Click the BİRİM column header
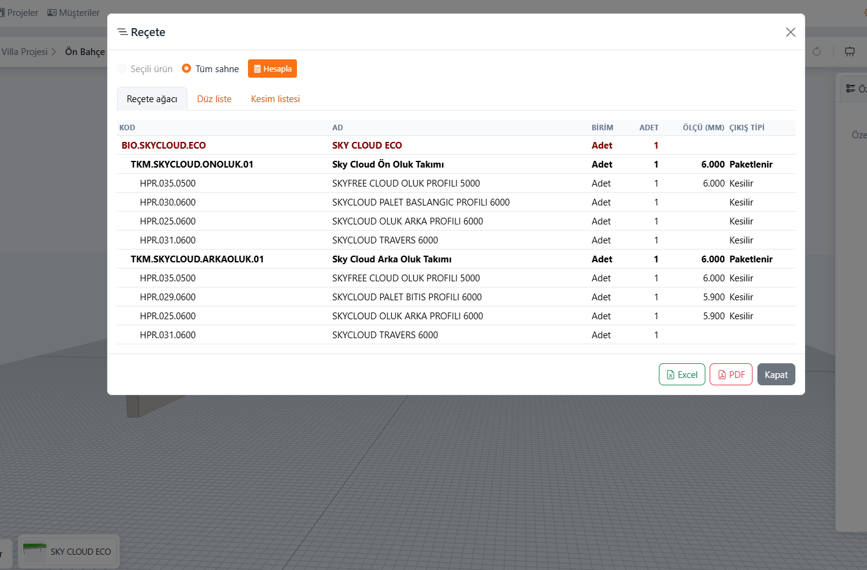This screenshot has width=867, height=570. tap(602, 128)
